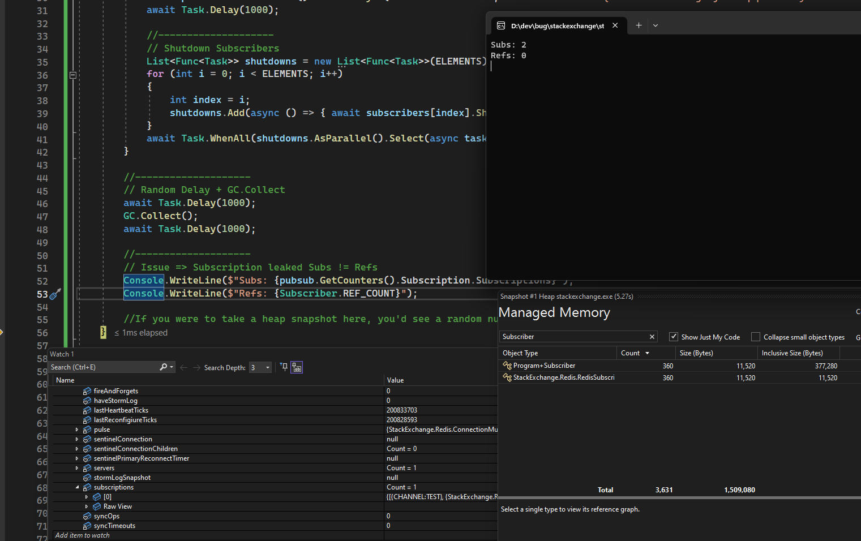Image resolution: width=861 pixels, height=541 pixels.
Task: Click the syncOps field icon
Action: 87,516
